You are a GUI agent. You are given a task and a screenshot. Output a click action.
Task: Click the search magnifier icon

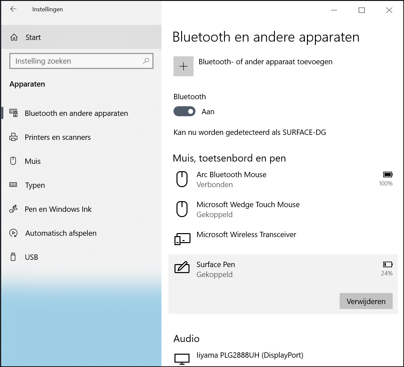pyautogui.click(x=146, y=61)
